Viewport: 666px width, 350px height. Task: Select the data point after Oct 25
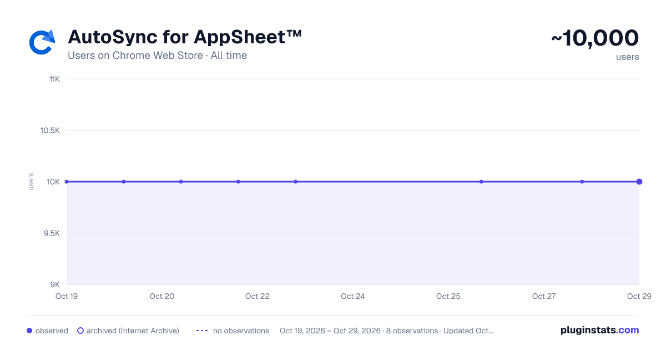tap(481, 182)
